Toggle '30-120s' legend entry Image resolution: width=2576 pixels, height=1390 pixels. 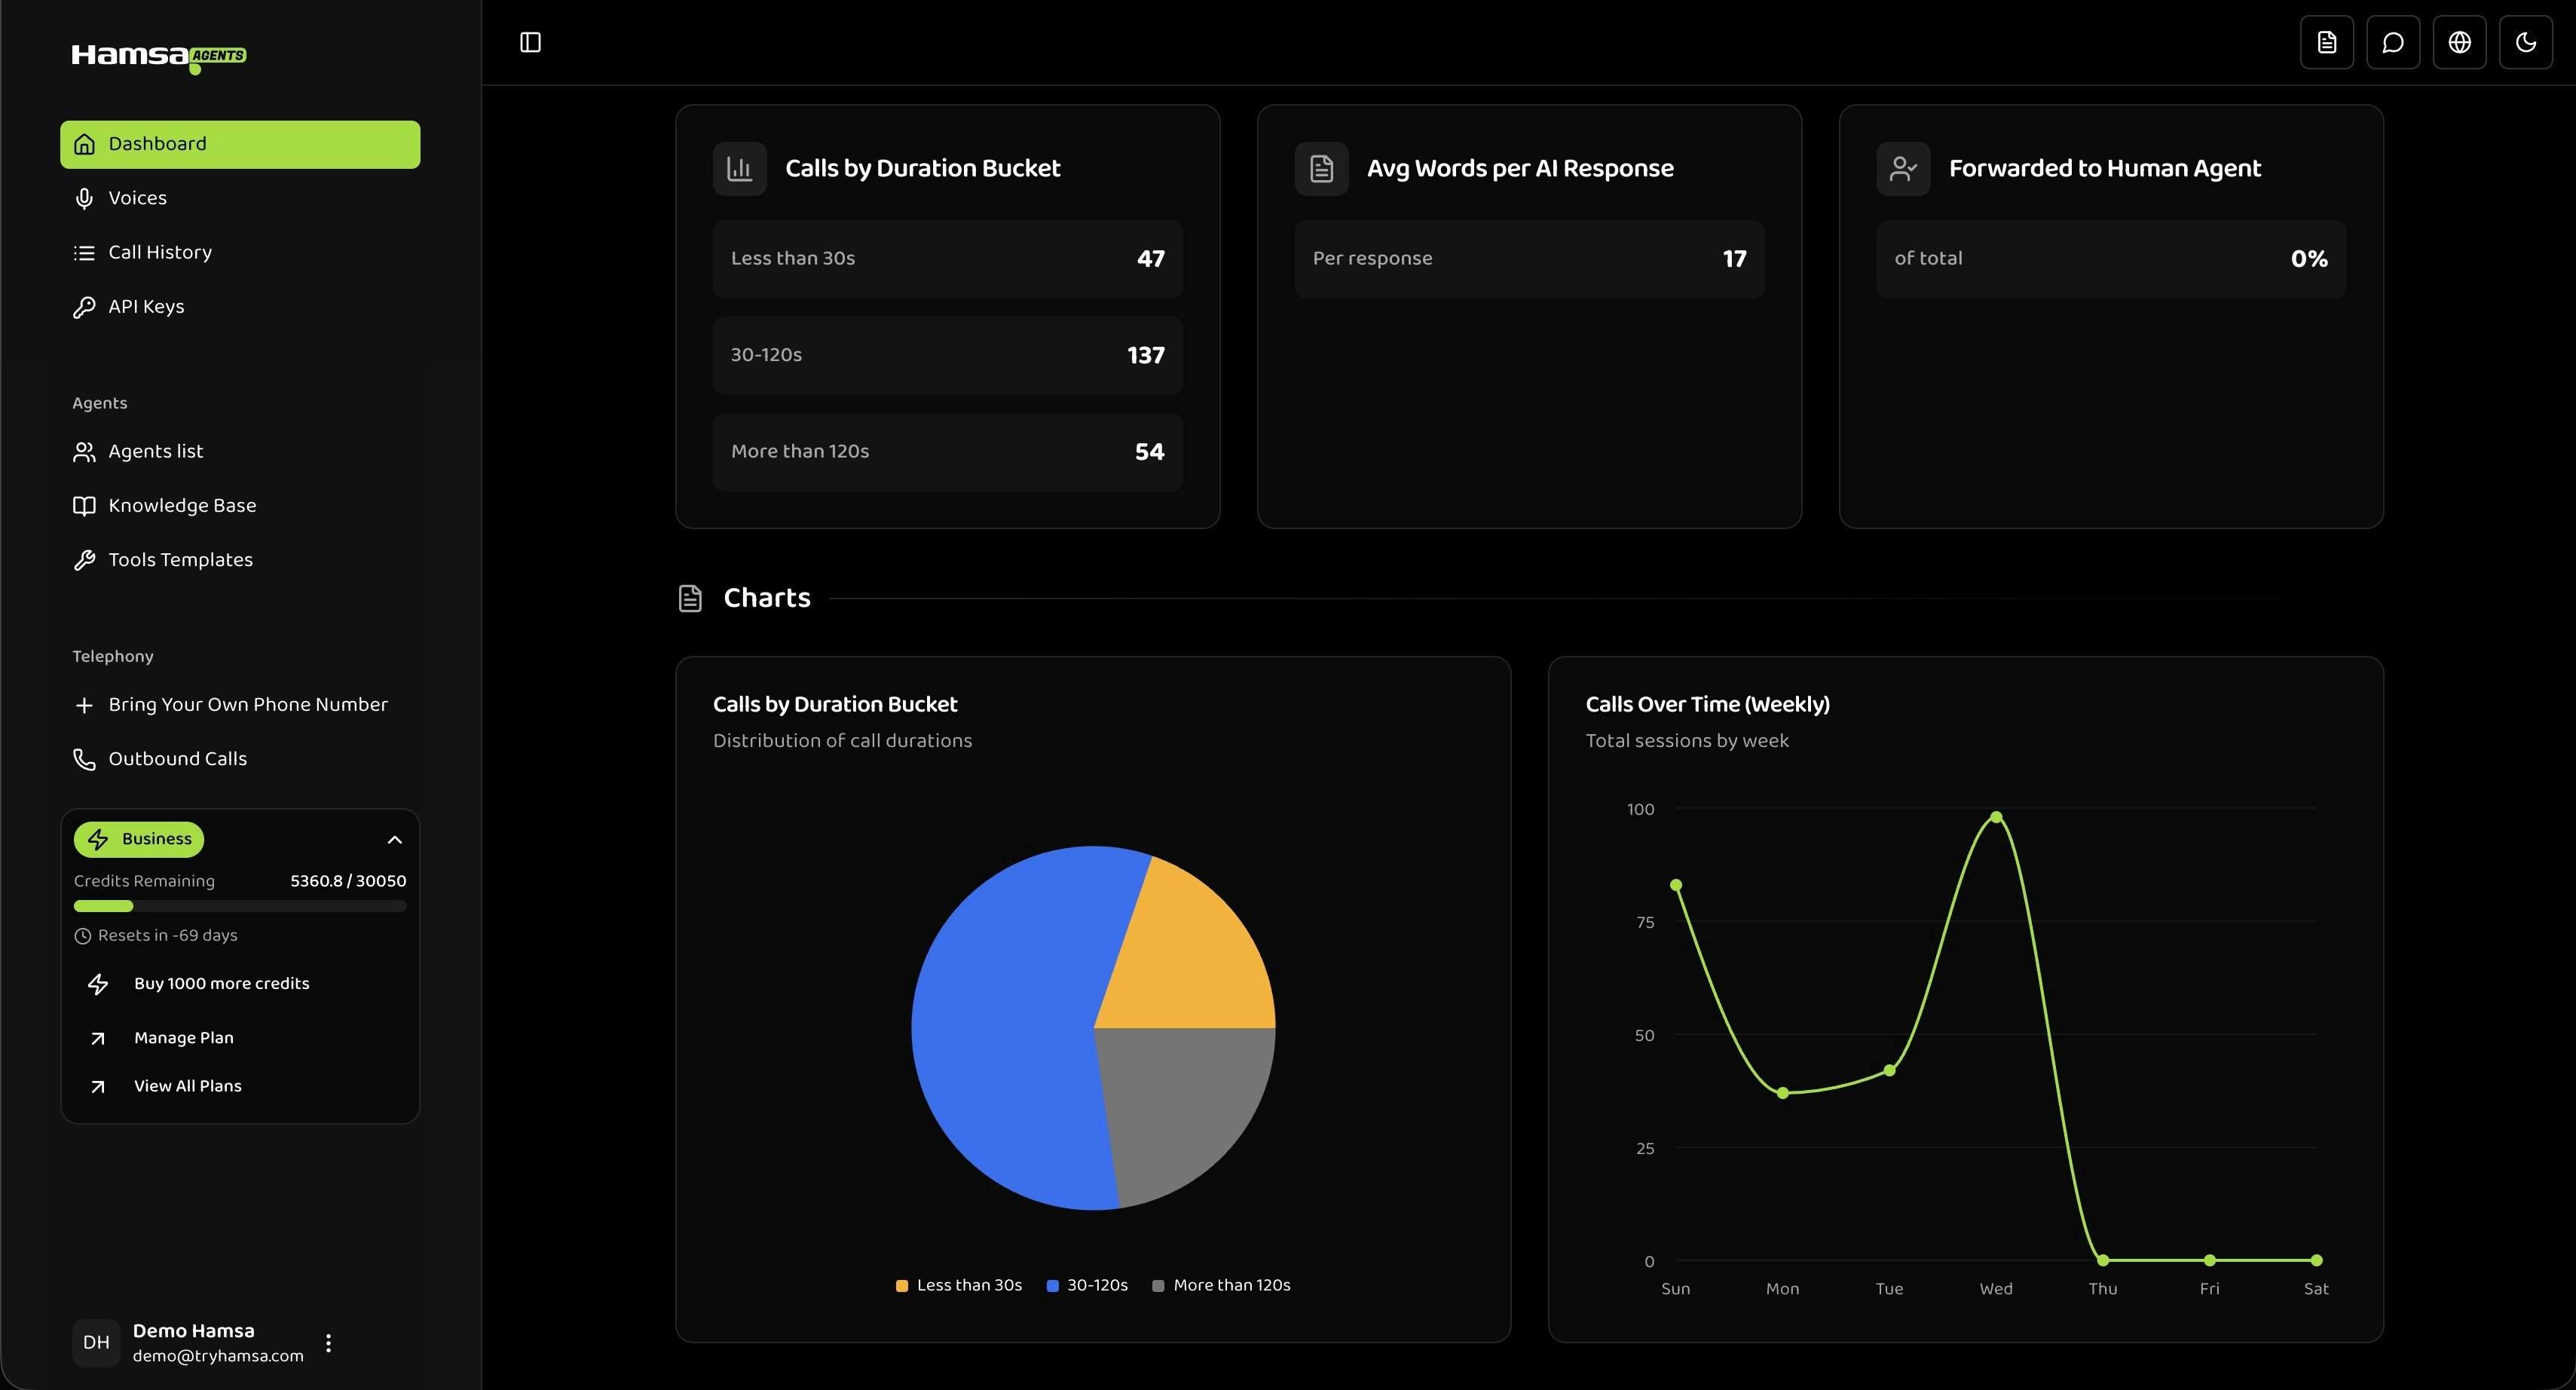click(x=1087, y=1285)
